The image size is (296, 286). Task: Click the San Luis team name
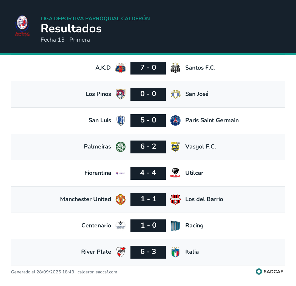coord(100,120)
